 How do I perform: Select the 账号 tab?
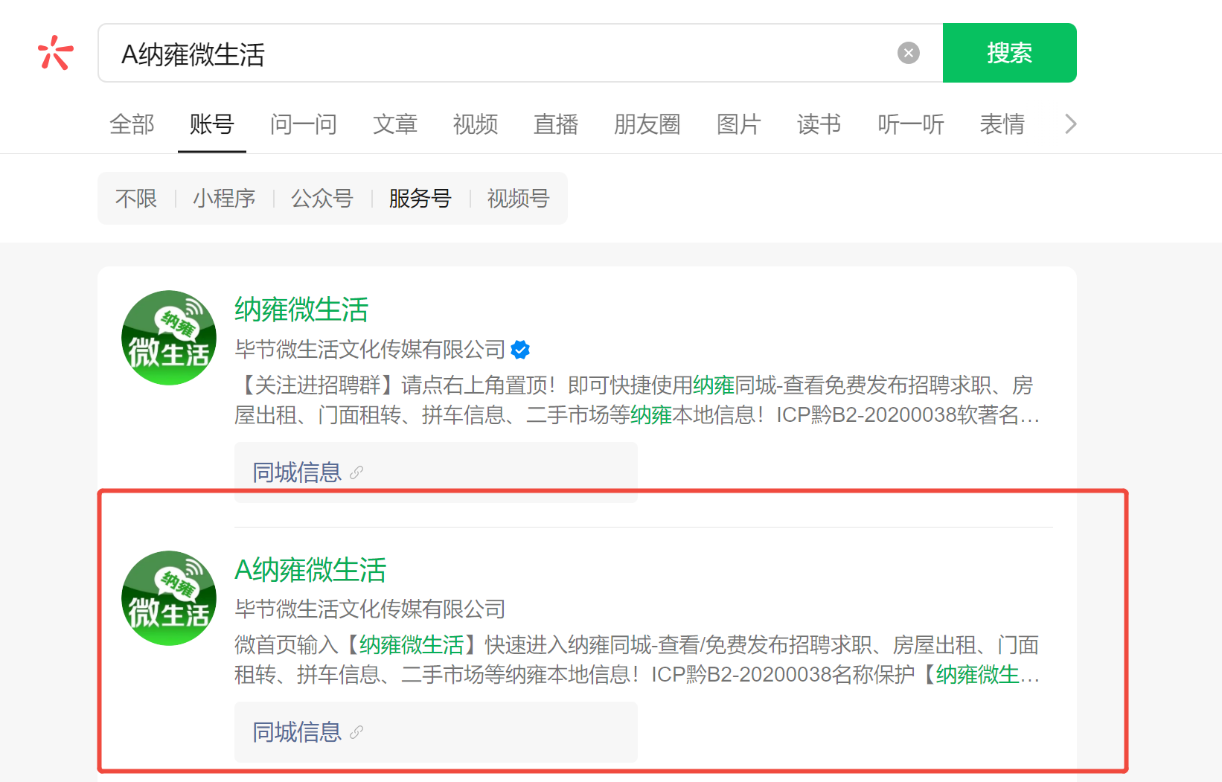click(x=212, y=124)
